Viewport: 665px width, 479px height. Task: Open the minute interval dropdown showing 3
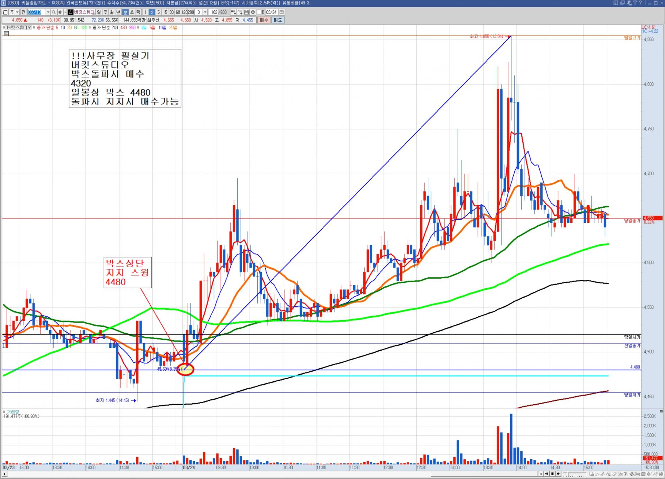point(205,12)
